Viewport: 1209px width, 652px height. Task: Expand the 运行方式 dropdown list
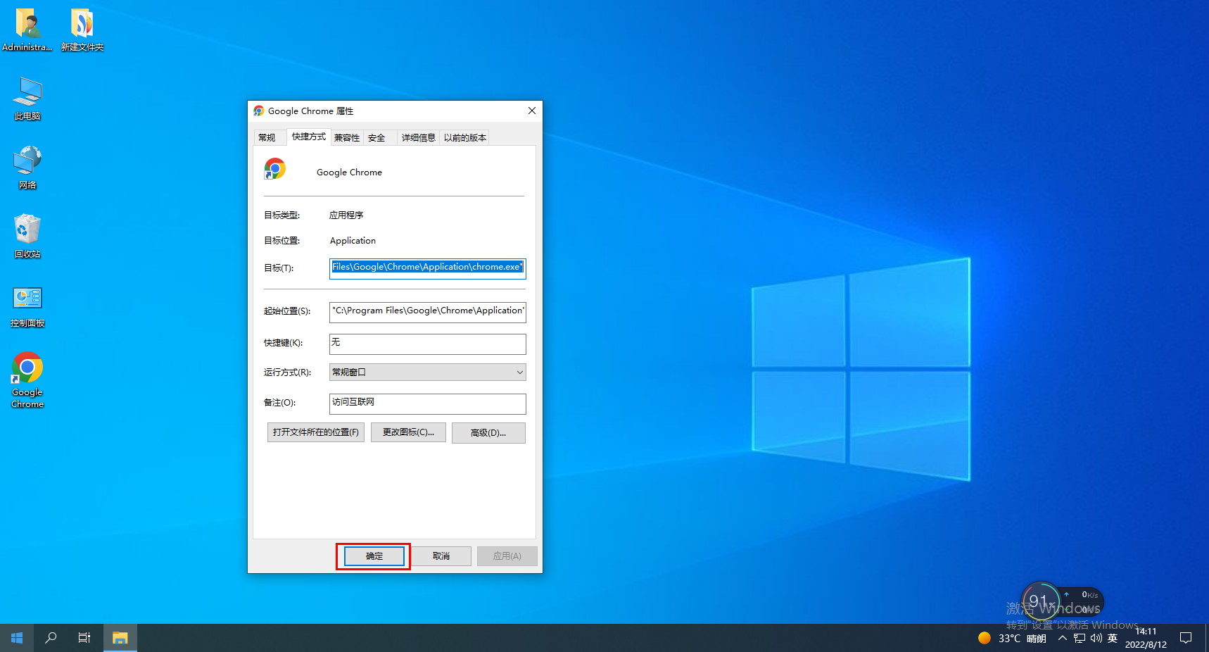427,372
